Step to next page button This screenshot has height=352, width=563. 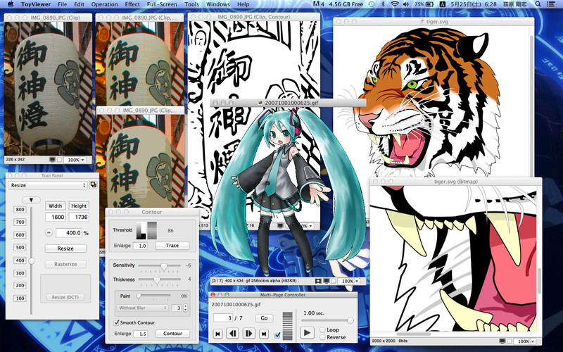coord(248,334)
